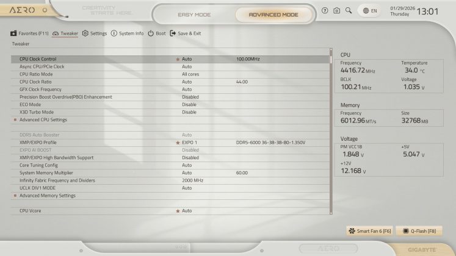Go to the Save & Exit tab
This screenshot has width=456, height=256.
[x=185, y=34]
